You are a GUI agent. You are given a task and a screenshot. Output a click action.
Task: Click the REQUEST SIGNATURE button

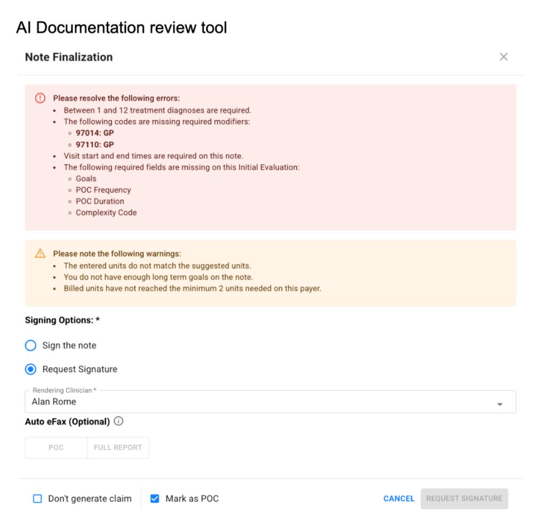coord(464,499)
